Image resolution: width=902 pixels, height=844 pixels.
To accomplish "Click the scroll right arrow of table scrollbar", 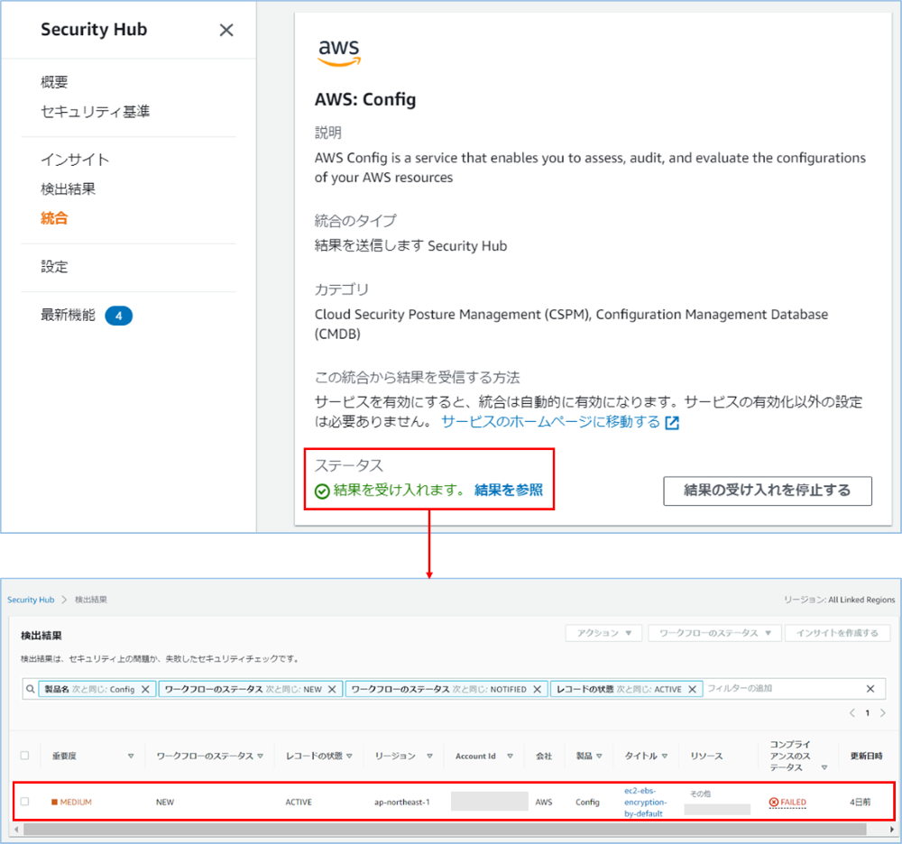I will click(x=891, y=829).
